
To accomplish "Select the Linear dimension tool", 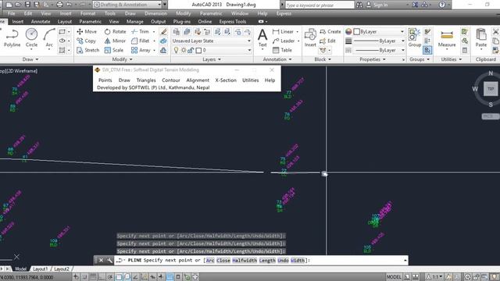I will 283,31.
